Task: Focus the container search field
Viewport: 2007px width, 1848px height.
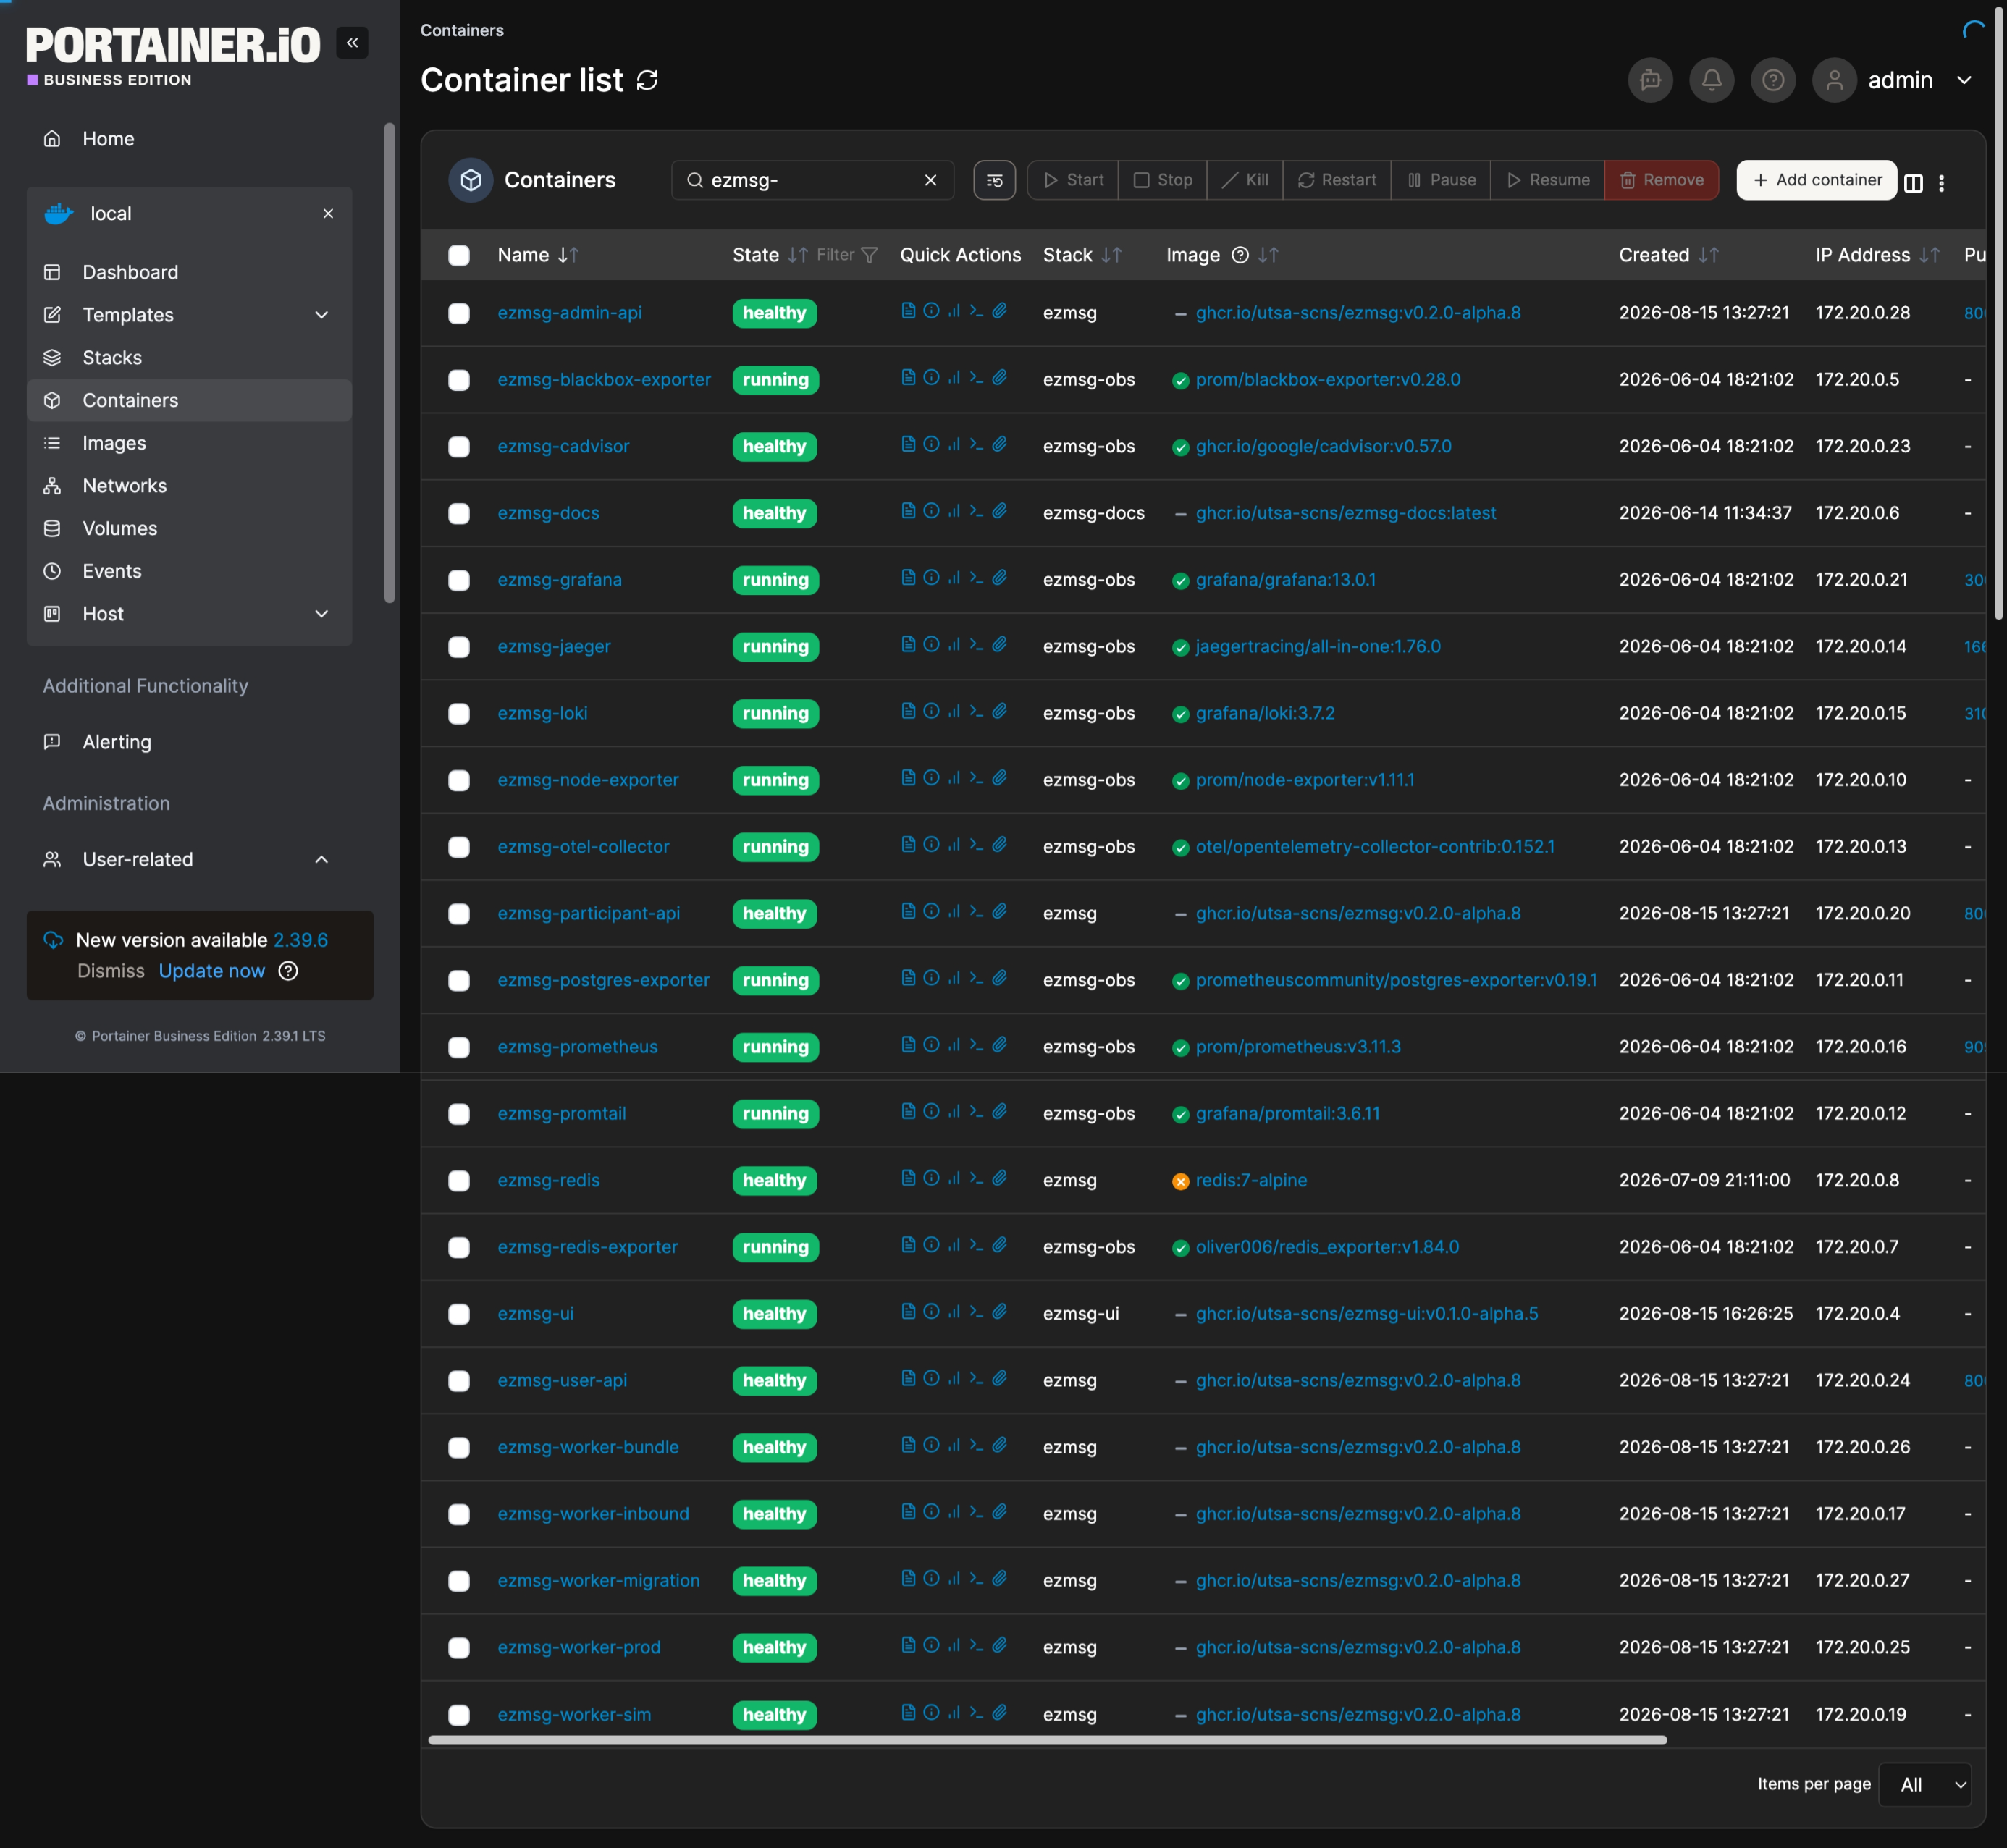Action: (x=811, y=180)
